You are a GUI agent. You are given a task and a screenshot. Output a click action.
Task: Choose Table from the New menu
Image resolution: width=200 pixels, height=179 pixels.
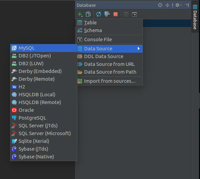point(109,23)
